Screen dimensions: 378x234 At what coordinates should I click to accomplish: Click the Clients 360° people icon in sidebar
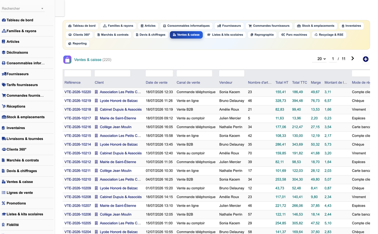(4, 150)
